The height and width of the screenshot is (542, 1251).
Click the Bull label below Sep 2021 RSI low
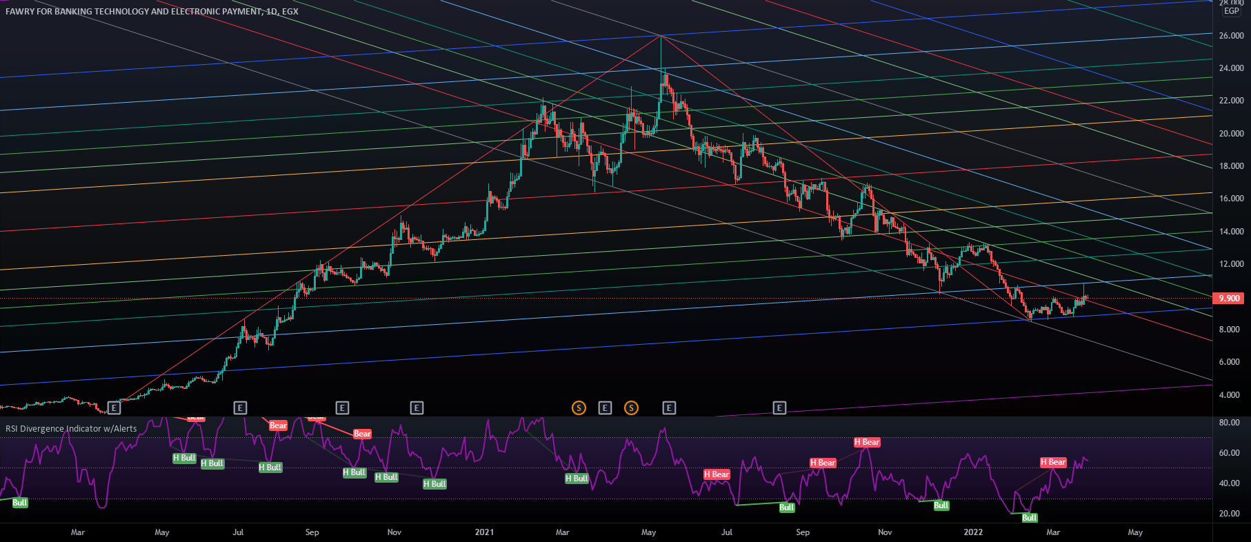point(787,508)
